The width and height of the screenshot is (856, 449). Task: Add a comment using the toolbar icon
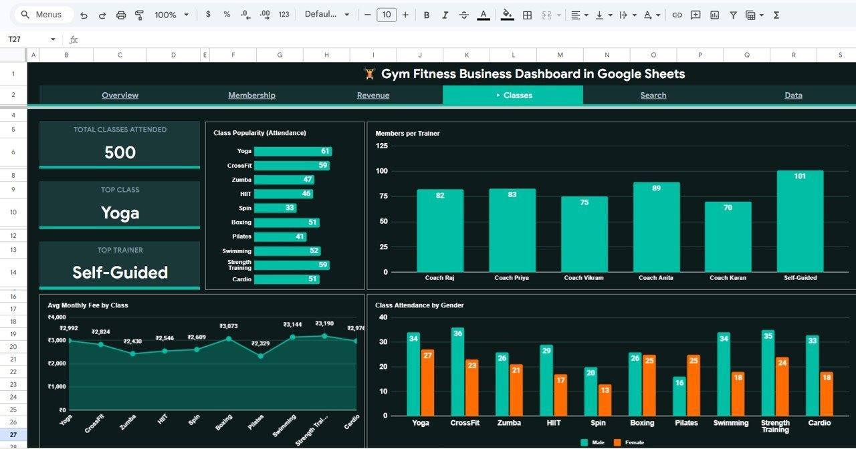(x=695, y=15)
